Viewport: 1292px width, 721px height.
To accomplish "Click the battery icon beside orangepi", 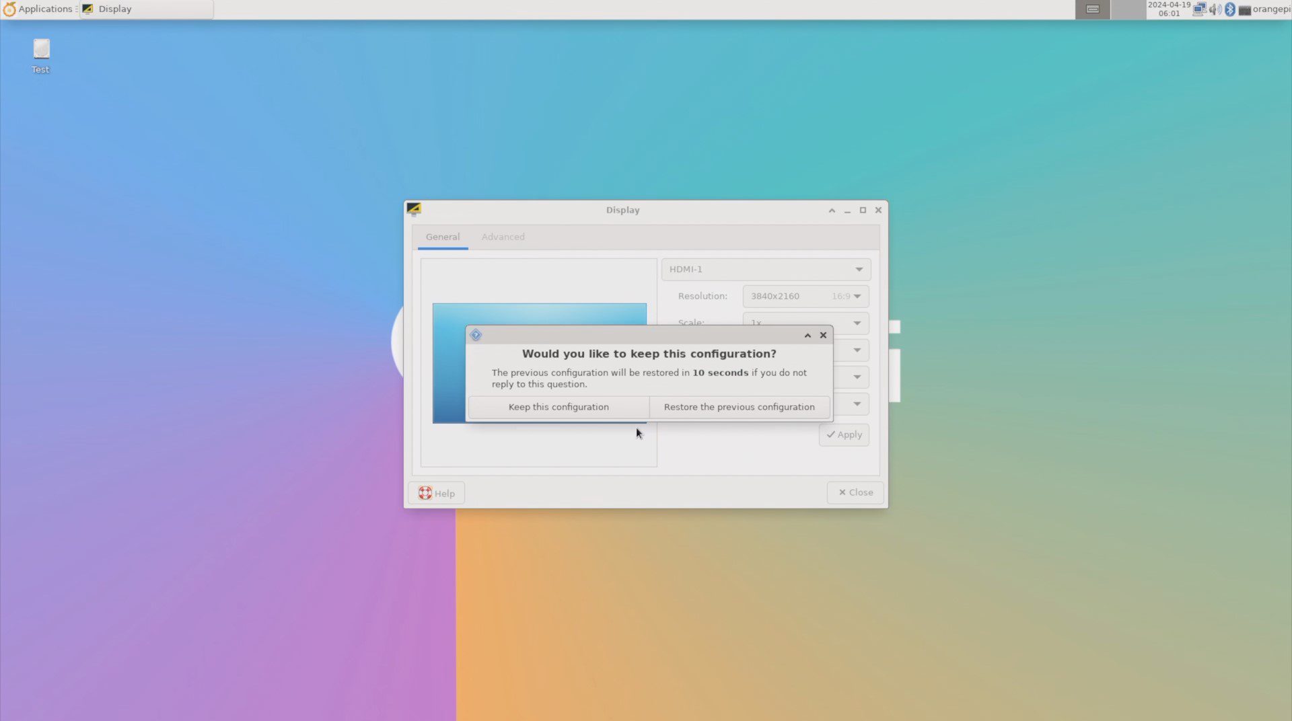I will click(1244, 10).
